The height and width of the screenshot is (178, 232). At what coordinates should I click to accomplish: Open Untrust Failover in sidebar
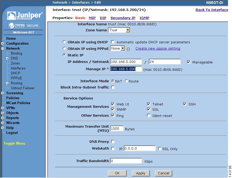[x=23, y=88]
